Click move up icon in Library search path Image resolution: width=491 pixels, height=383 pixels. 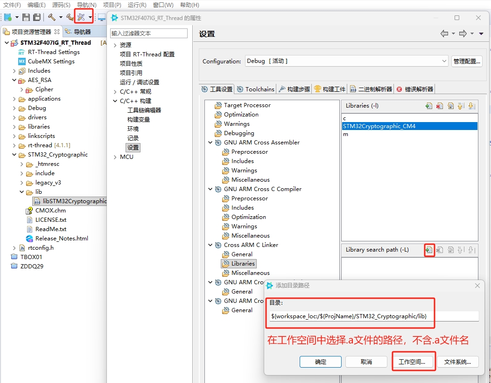point(461,250)
